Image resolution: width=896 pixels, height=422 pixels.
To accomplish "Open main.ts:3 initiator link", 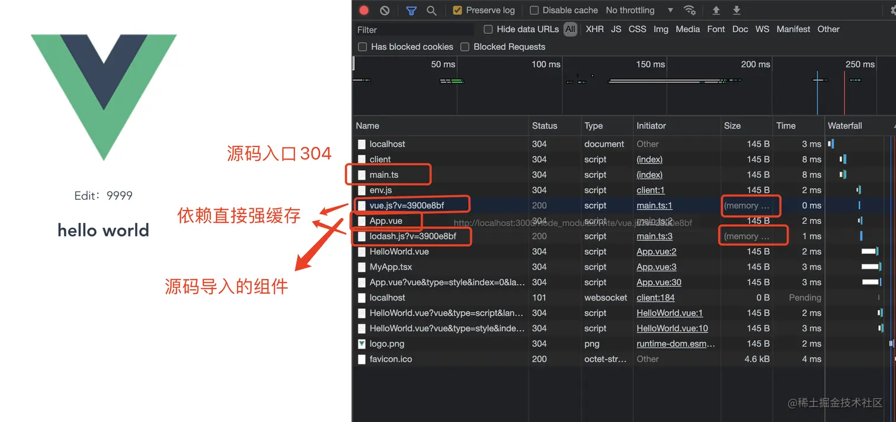I will [654, 236].
